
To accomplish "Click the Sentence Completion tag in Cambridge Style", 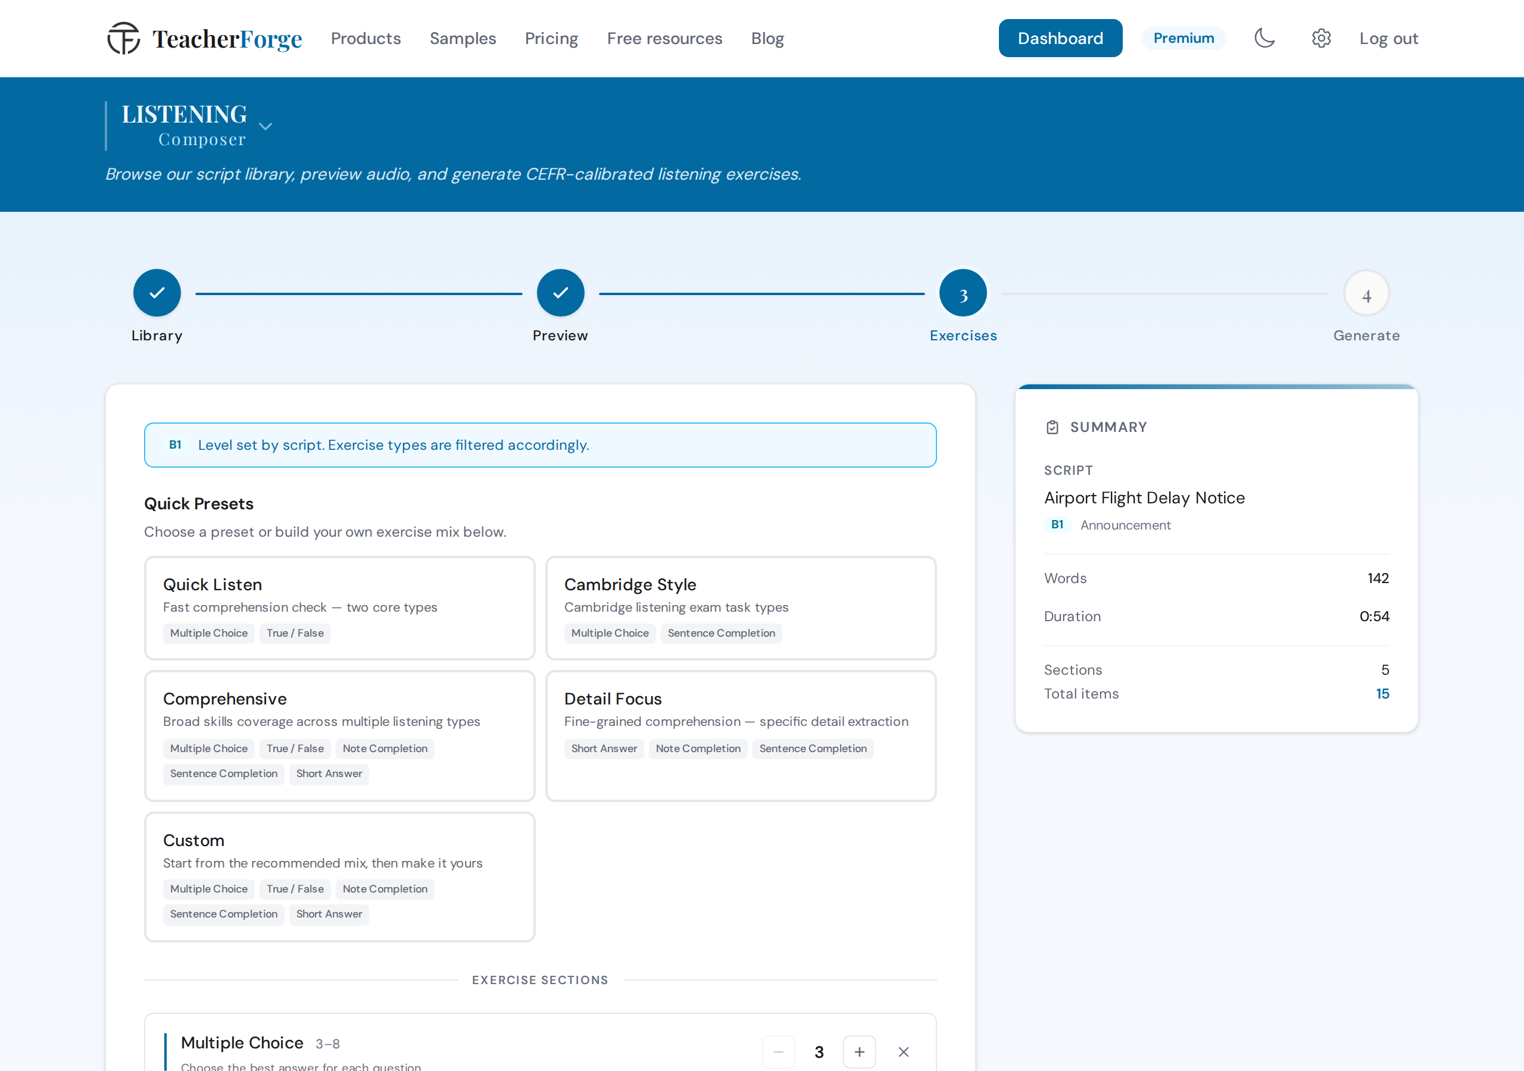I will [722, 634].
